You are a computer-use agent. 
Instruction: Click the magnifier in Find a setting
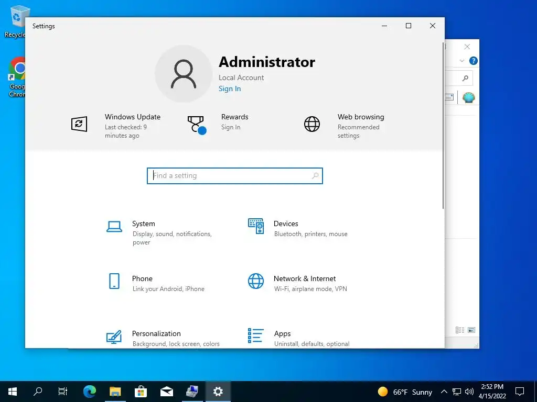(315, 176)
